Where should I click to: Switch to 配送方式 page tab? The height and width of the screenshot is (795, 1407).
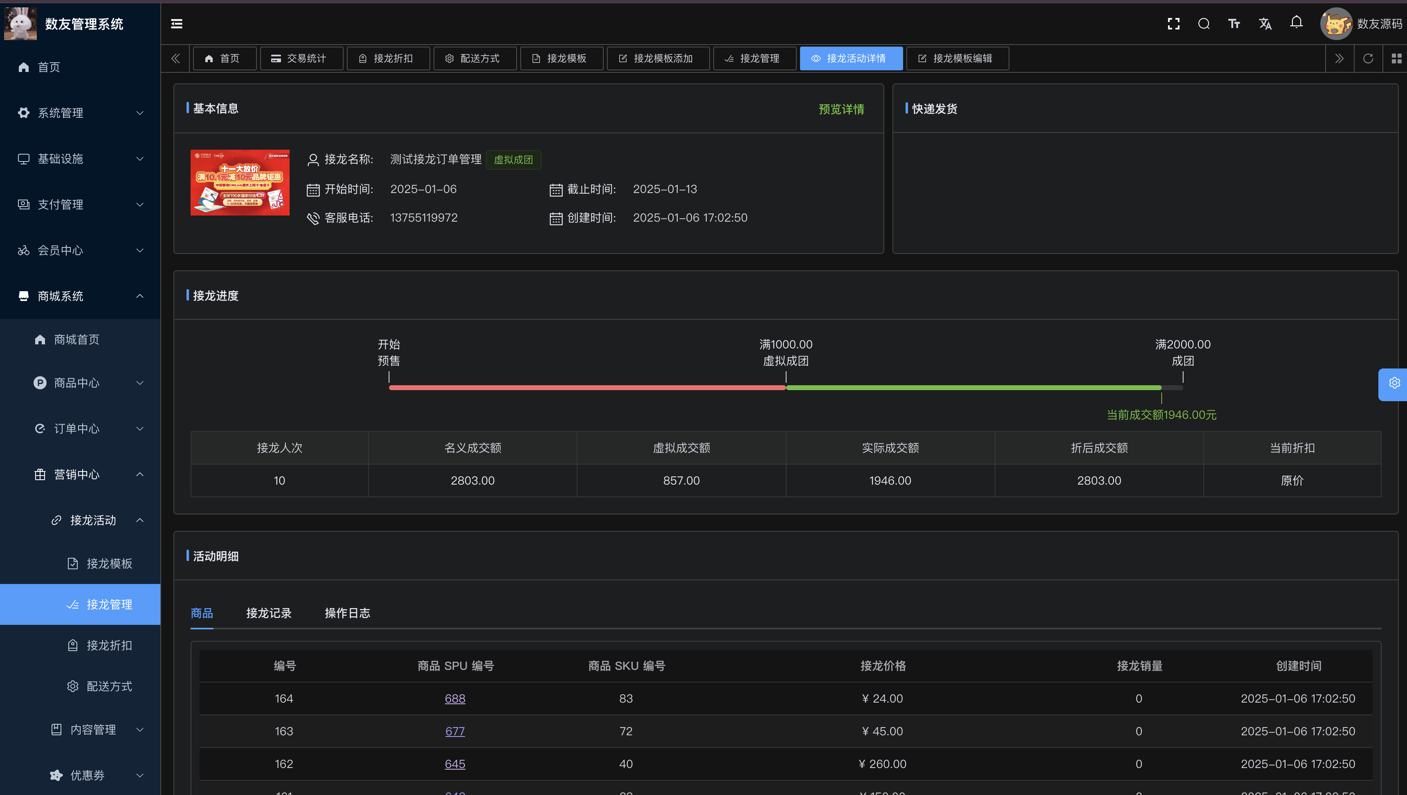pos(474,58)
